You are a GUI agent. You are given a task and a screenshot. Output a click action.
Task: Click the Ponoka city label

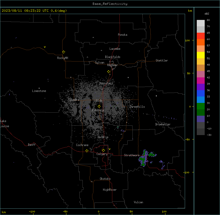coord(123,35)
